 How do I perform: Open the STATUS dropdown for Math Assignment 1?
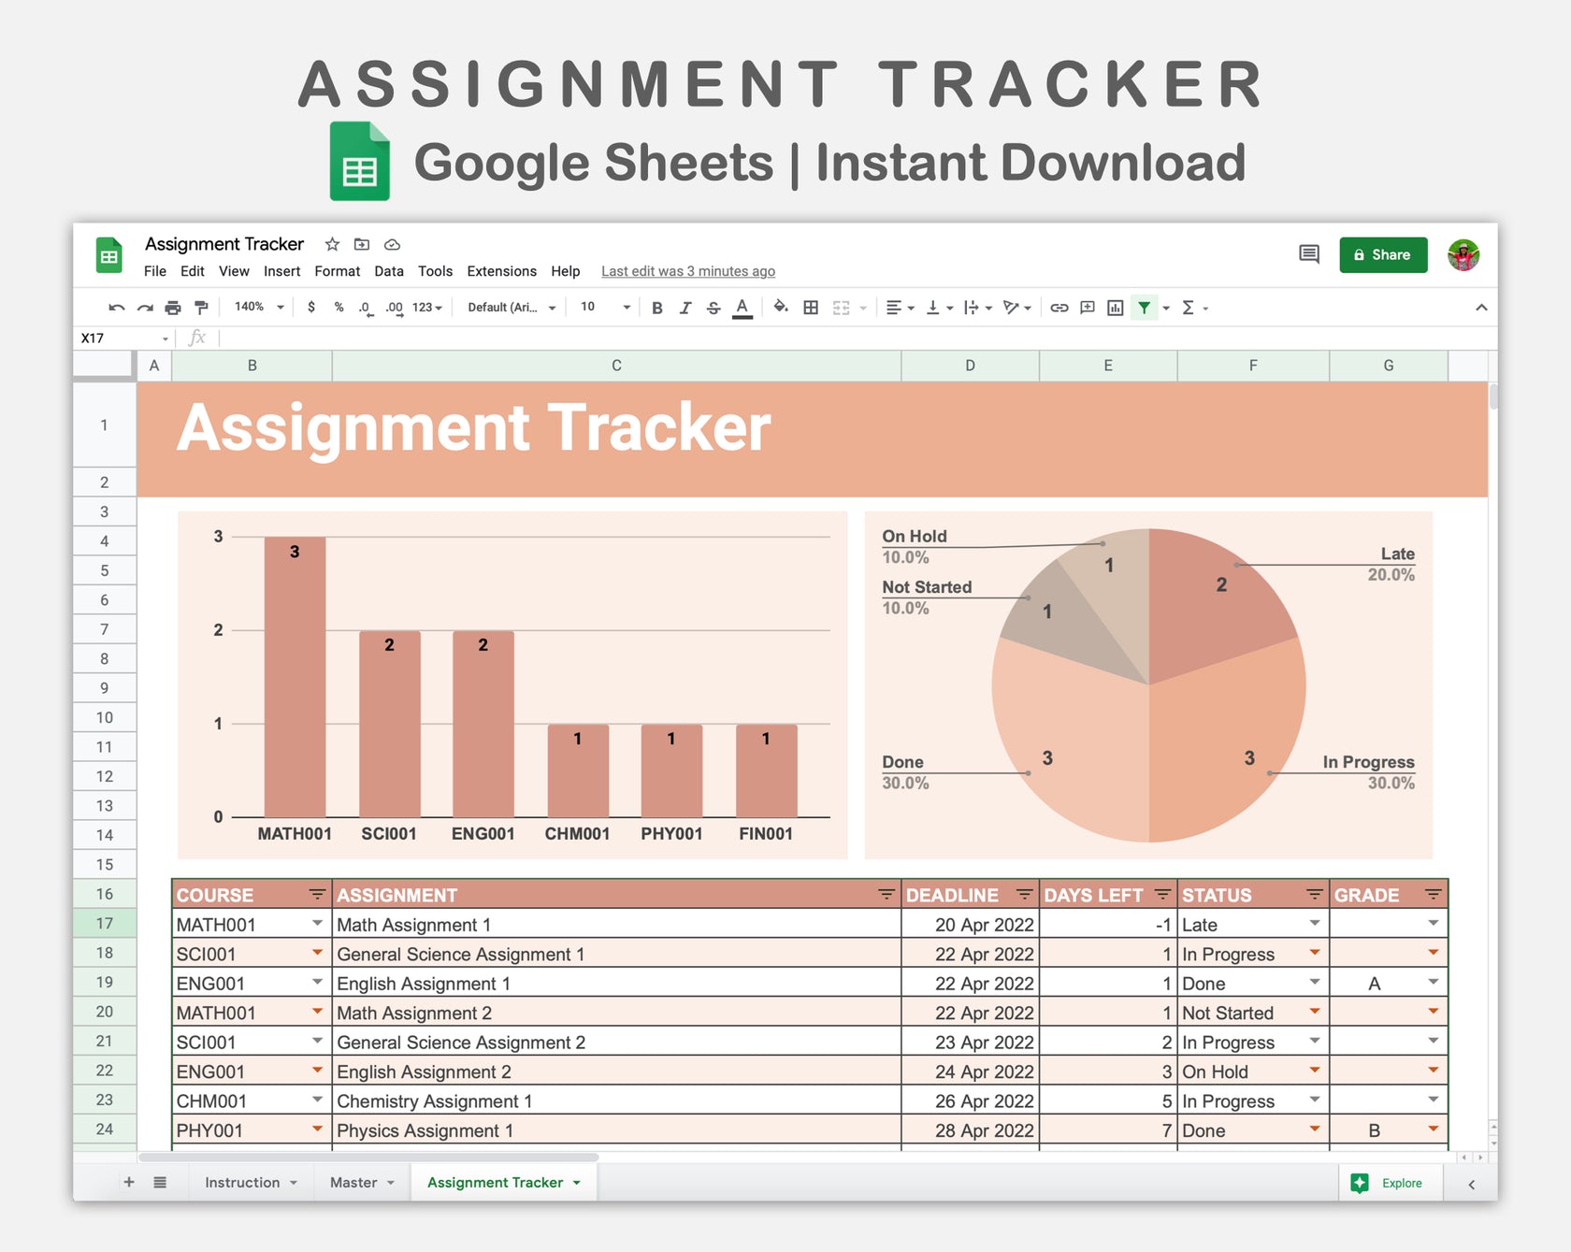click(1316, 924)
